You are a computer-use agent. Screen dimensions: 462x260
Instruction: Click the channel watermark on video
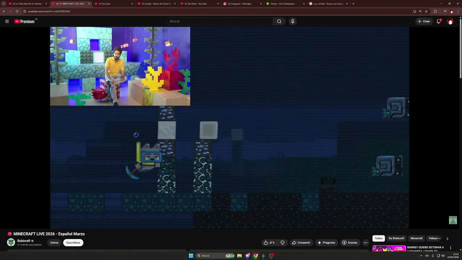[x=453, y=220]
